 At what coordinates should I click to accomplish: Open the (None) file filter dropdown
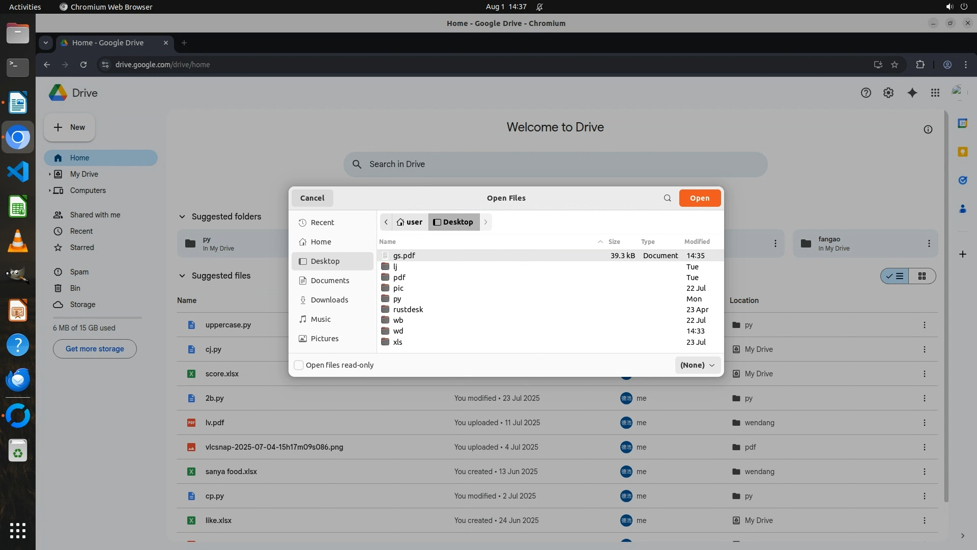[x=697, y=365]
